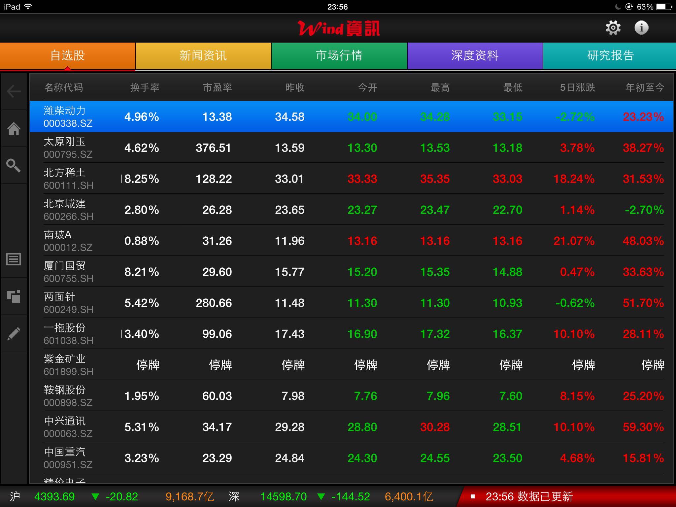Open the home icon in sidebar

point(14,128)
